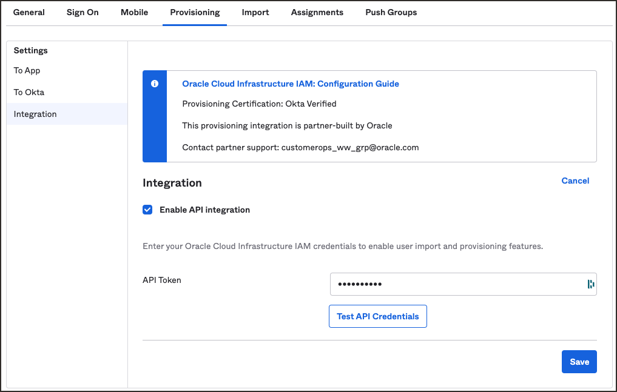Open the Assignments tab
Screen dimensions: 617x392
tap(317, 12)
